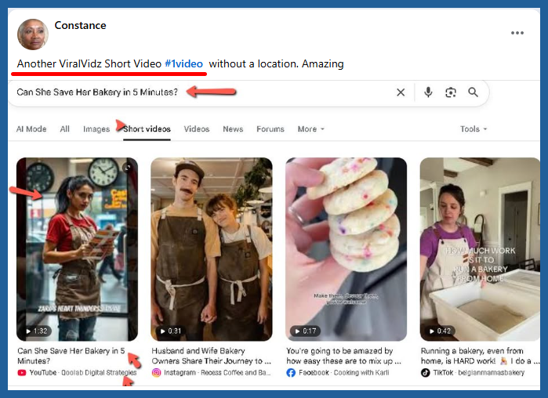Click the Facebook source icon
The width and height of the screenshot is (548, 398).
coord(291,373)
